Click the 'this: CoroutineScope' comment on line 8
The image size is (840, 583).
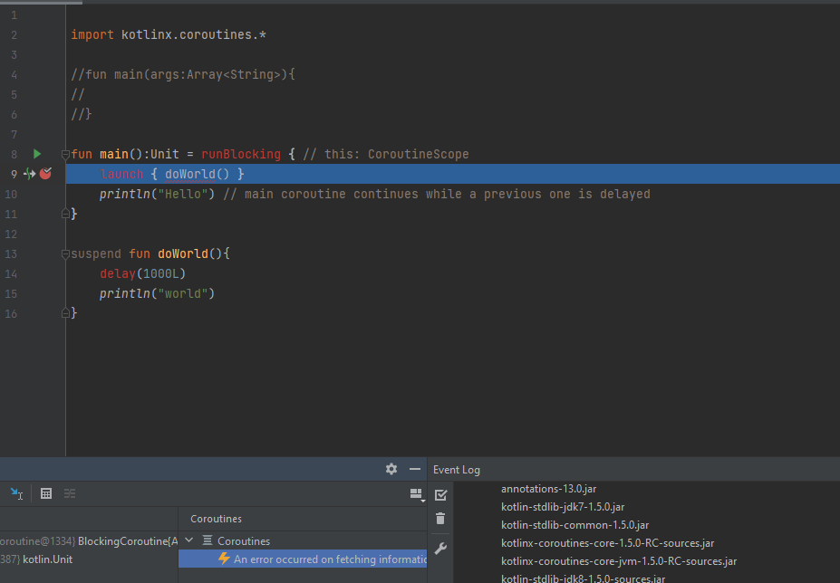[386, 154]
